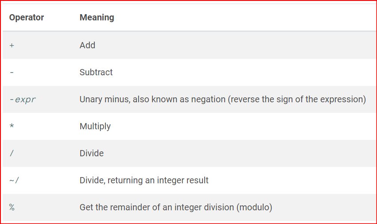Image resolution: width=377 pixels, height=224 pixels.
Task: Select the asterisk multiply operator symbol
Action: 12,126
